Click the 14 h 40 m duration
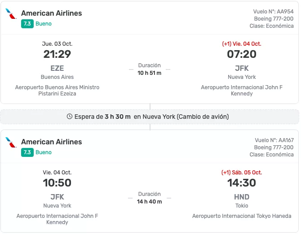 click(150, 202)
